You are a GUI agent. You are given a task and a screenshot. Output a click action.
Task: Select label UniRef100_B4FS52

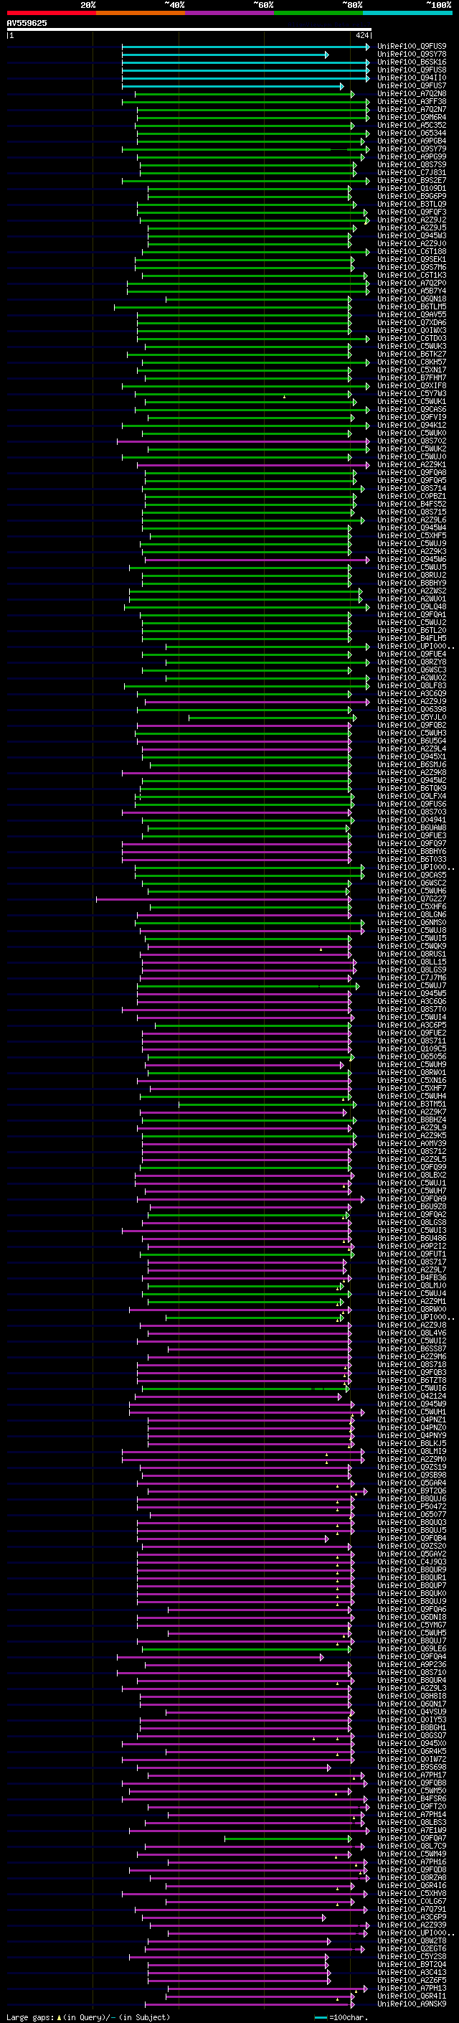[412, 504]
